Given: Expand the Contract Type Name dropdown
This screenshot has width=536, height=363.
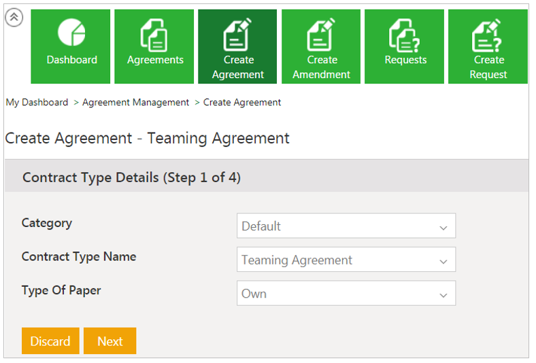Looking at the screenshot, I should [346, 260].
